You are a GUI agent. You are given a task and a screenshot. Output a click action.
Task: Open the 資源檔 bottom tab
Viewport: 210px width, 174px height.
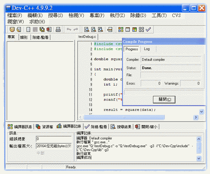point(44,127)
